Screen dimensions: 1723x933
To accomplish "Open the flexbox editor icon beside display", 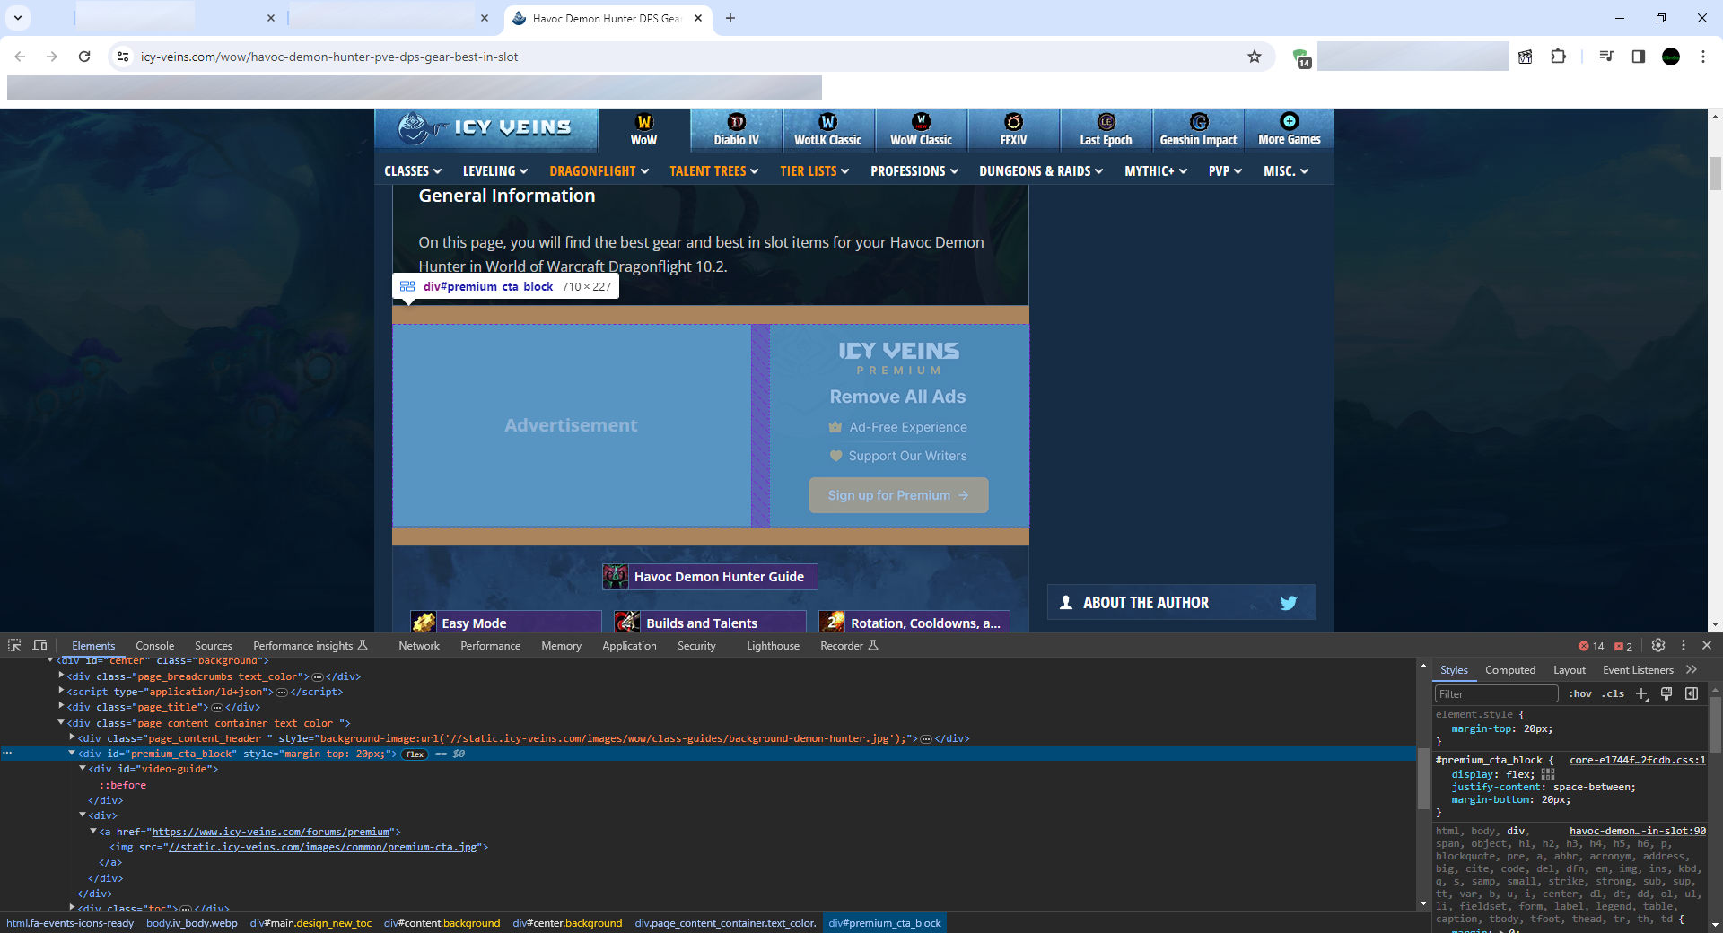I will tap(1548, 774).
